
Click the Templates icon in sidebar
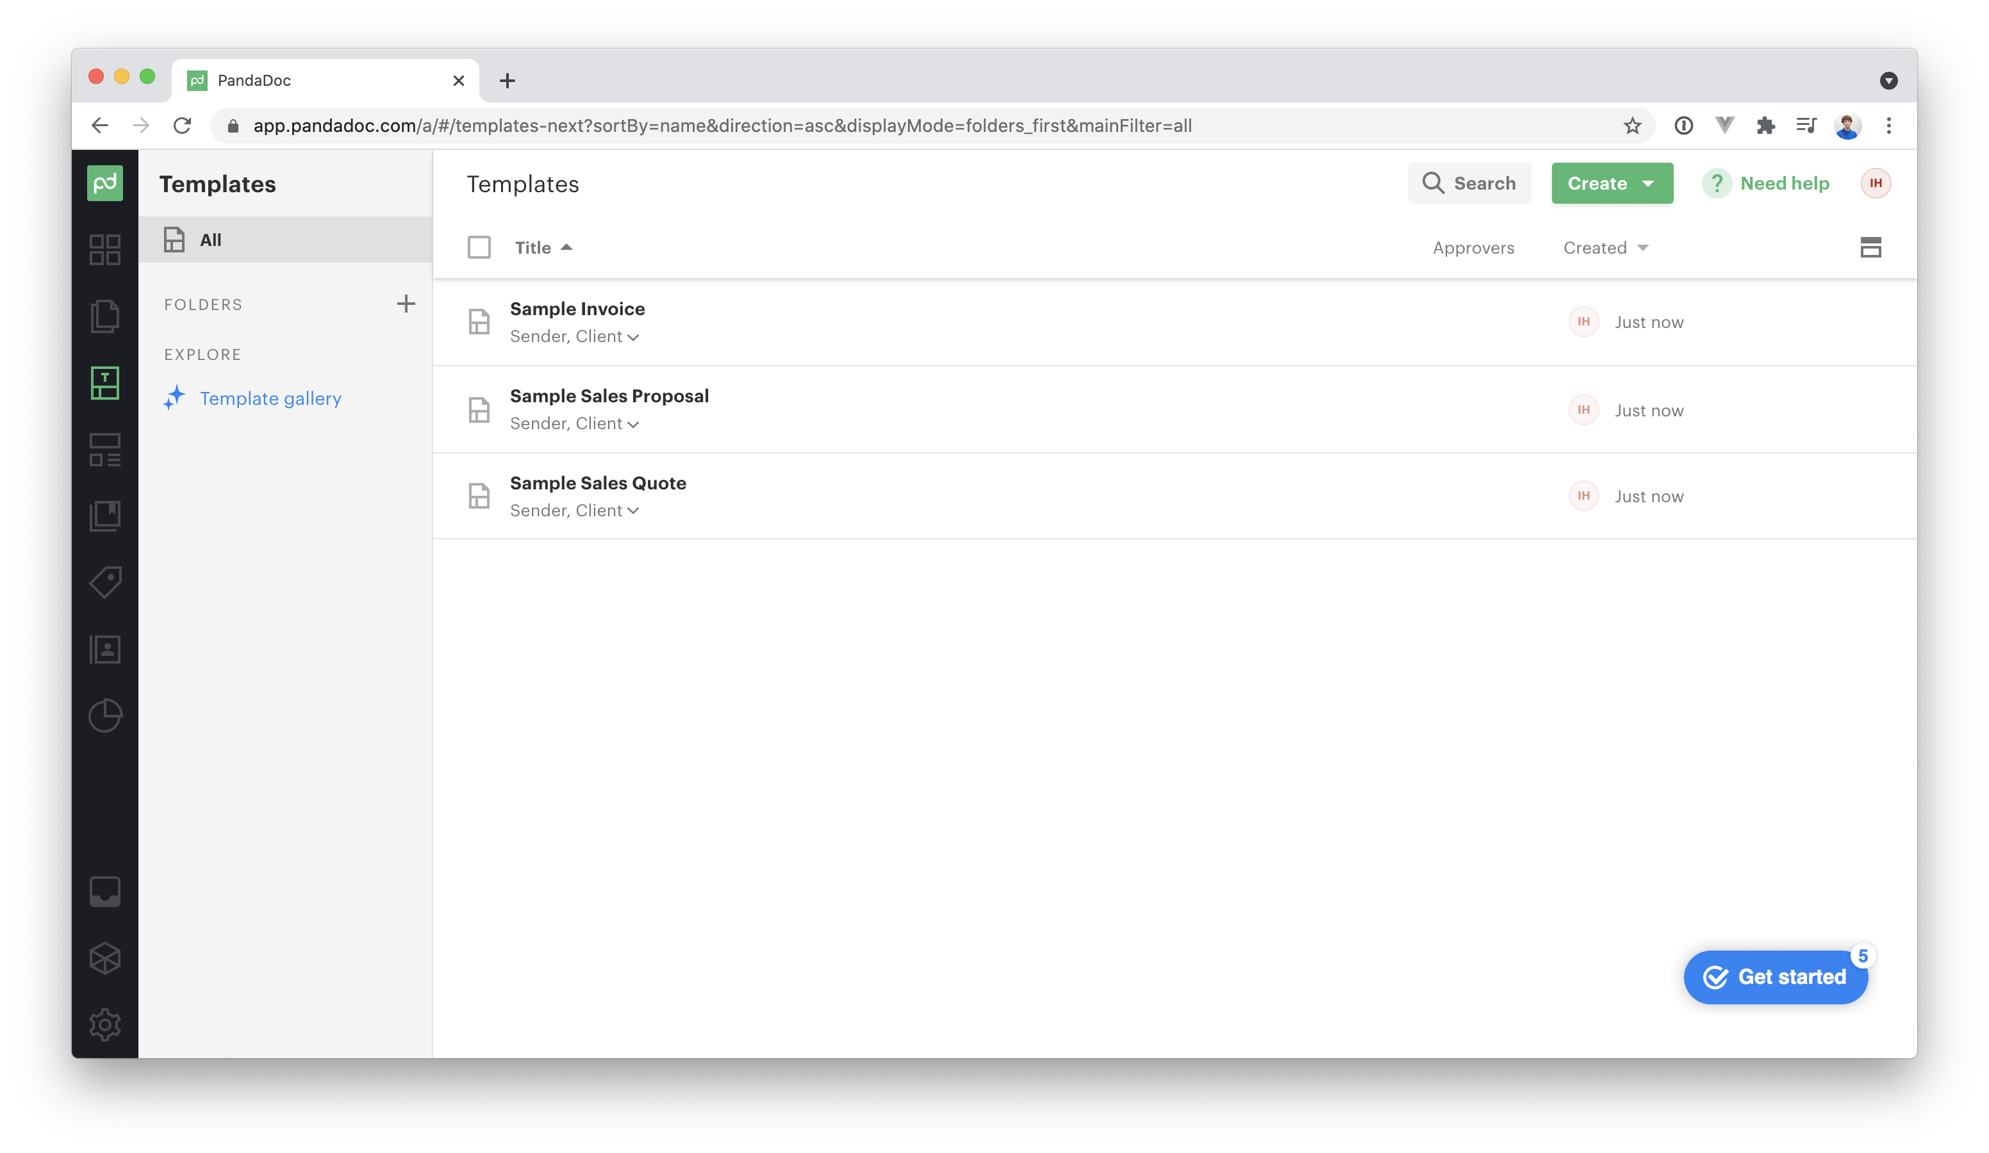[107, 382]
